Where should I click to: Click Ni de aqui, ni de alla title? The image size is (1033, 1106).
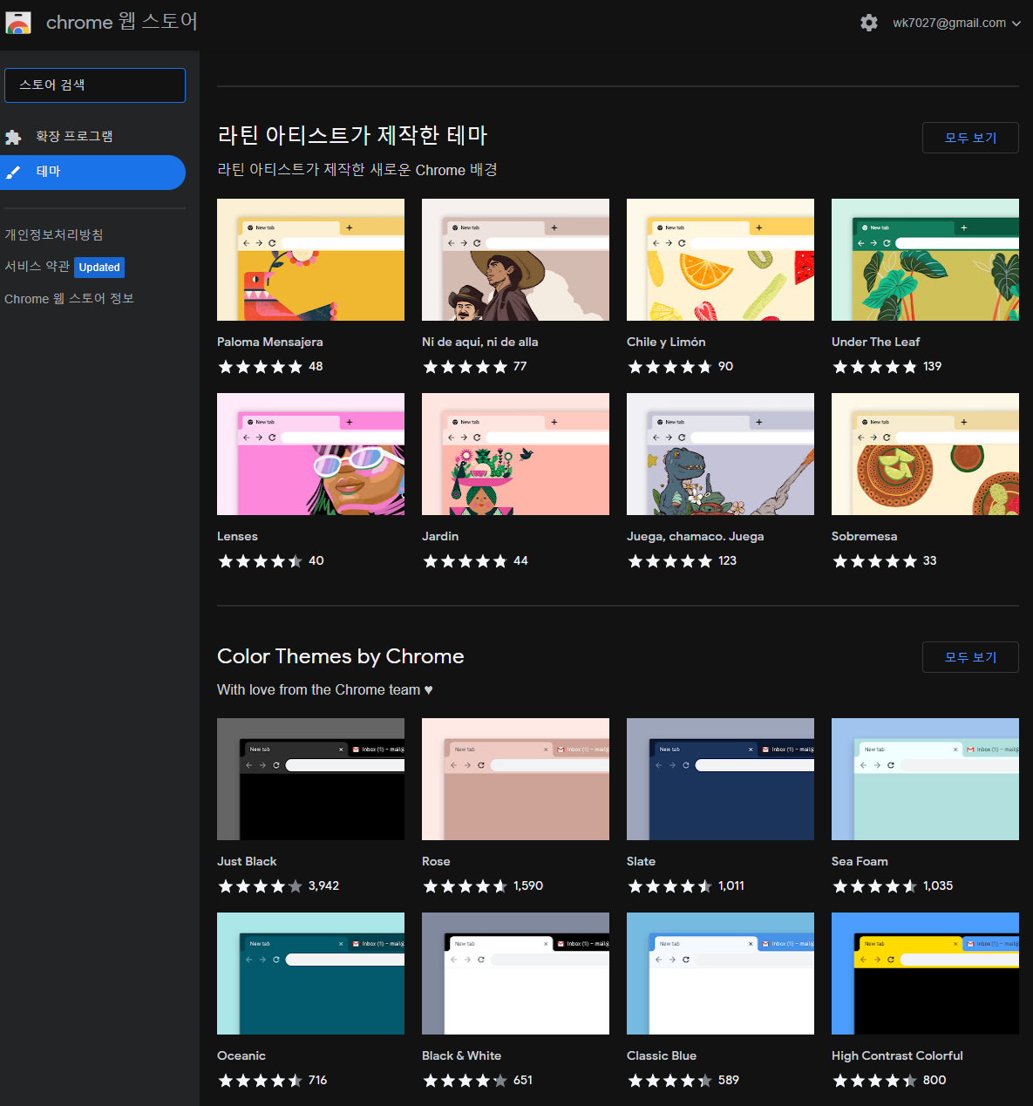click(480, 342)
